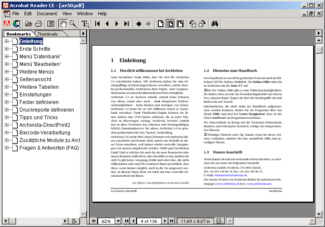Set Fit Width page view
The image size is (325, 227).
pos(180,24)
